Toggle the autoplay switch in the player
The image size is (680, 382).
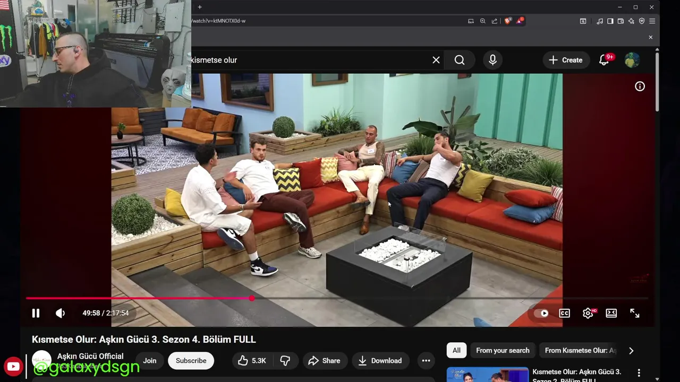[x=541, y=313]
